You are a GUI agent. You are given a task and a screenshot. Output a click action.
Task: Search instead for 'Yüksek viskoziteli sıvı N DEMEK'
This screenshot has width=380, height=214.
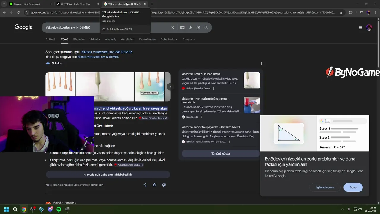click(x=98, y=57)
